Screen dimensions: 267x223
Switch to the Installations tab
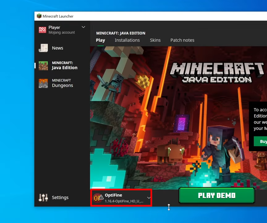pos(127,40)
